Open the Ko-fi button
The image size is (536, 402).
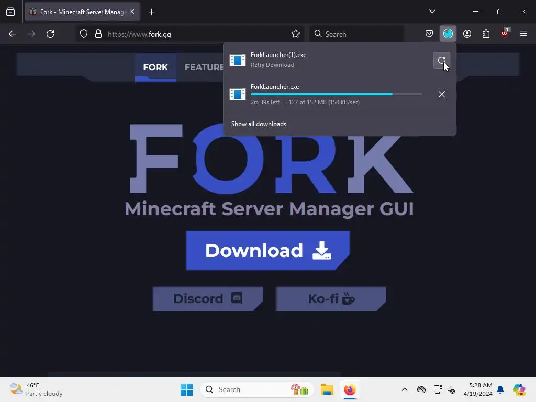pyautogui.click(x=331, y=299)
